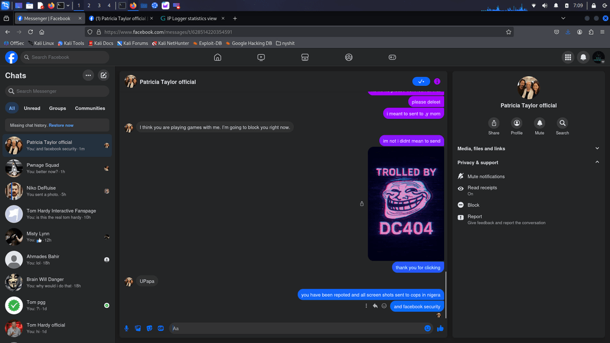Image resolution: width=610 pixels, height=343 pixels.
Task: Open the Brain Will Danger chat
Action: point(57,283)
